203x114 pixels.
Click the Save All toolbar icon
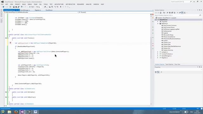pyautogui.click(x=18, y=7)
